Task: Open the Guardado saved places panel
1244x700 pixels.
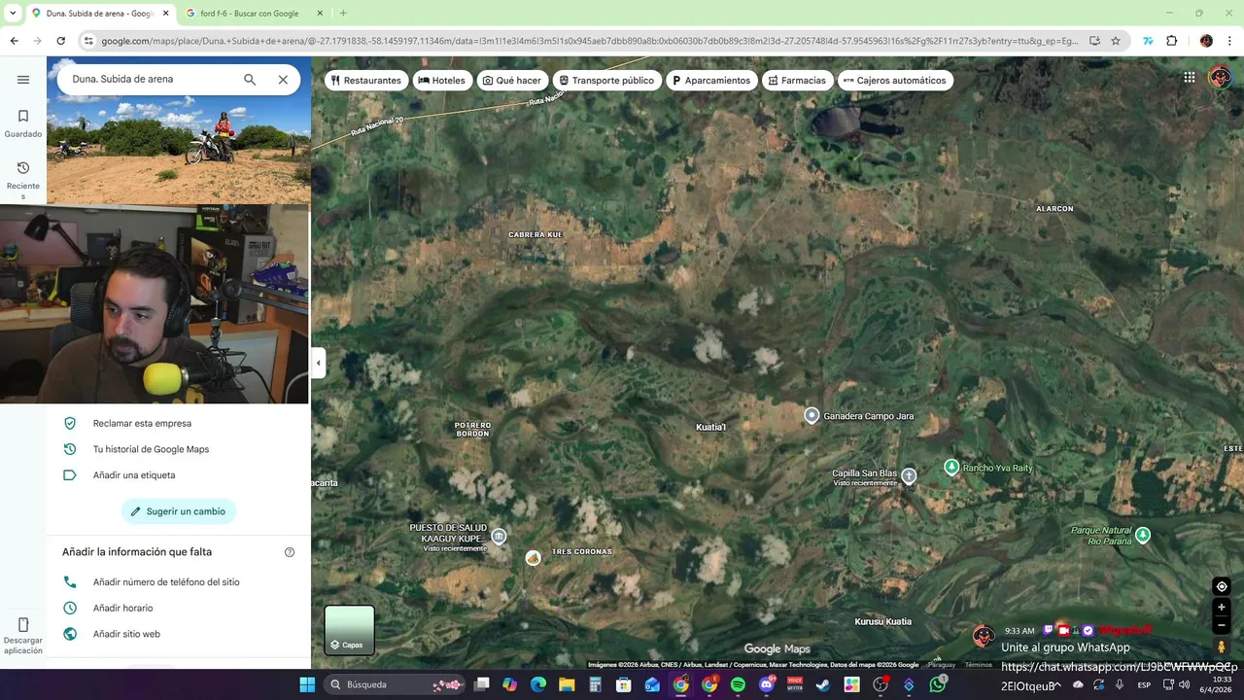Action: click(x=23, y=123)
